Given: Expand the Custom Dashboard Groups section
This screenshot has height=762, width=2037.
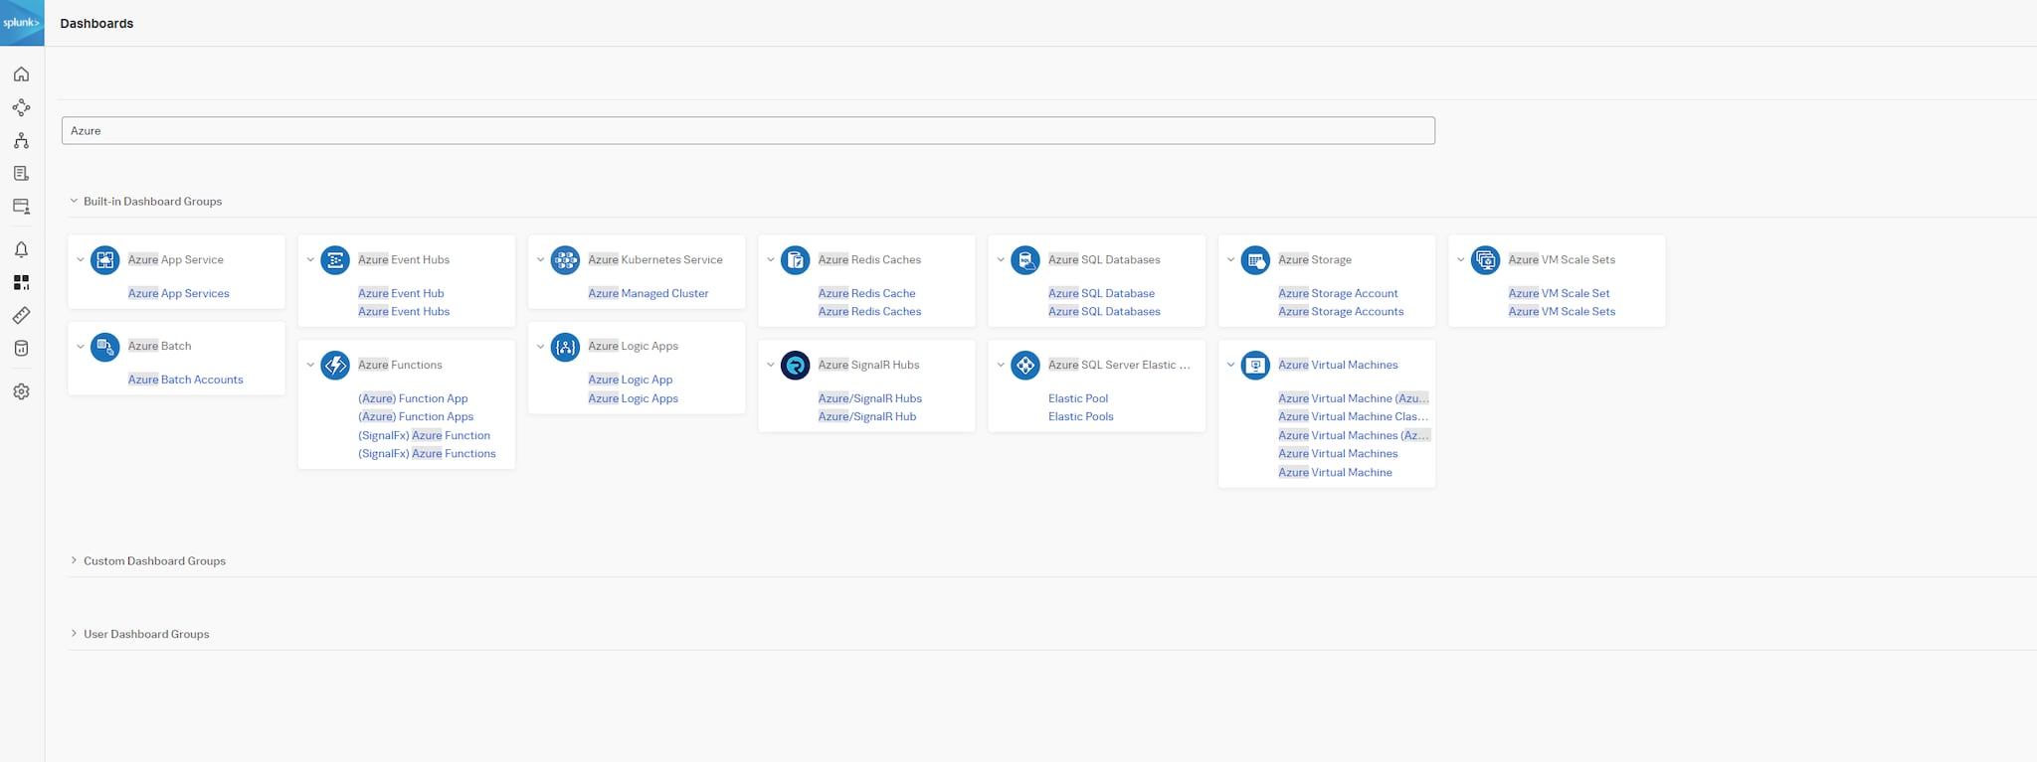Looking at the screenshot, I should point(74,560).
